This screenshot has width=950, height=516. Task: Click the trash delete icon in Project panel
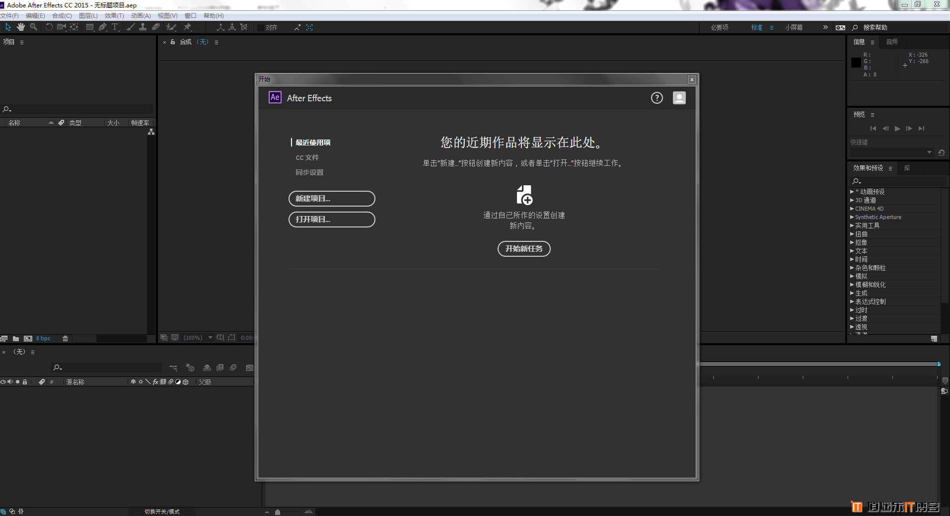point(65,339)
